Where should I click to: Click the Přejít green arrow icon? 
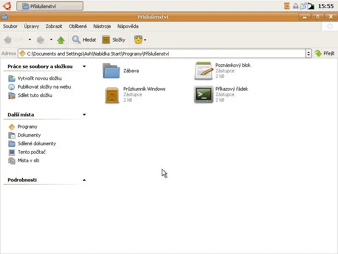tap(318, 53)
